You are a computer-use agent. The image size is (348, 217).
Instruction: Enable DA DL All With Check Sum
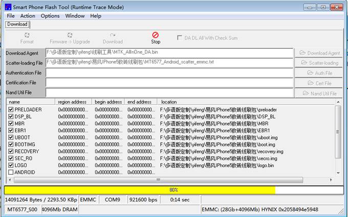point(179,38)
